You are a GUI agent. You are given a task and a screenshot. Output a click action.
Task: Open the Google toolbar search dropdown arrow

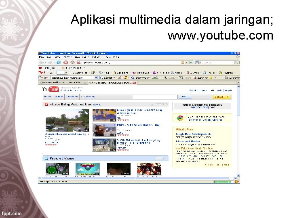click(x=96, y=78)
